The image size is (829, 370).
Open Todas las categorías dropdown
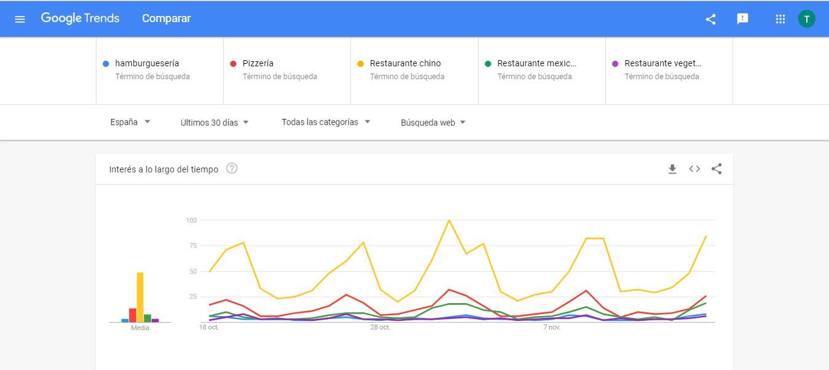click(x=326, y=122)
